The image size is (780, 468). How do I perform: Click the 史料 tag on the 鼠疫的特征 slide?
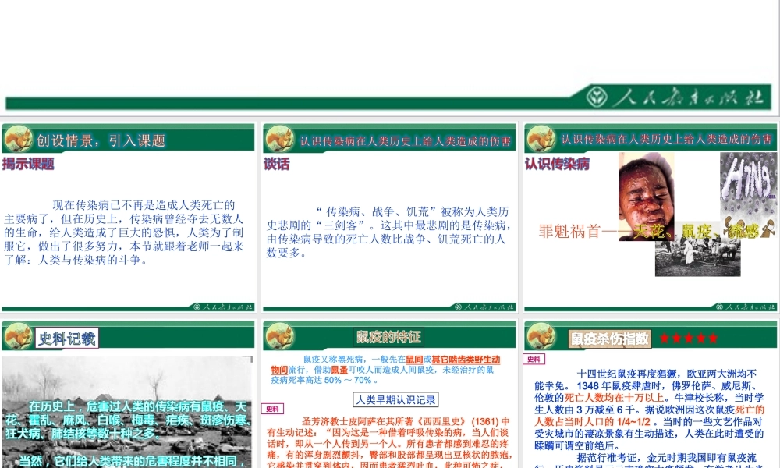272,409
